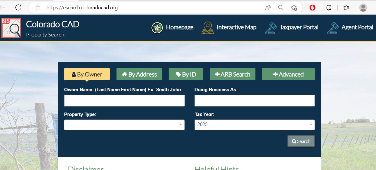
Task: Click the Doing Business As field
Action: tap(255, 101)
